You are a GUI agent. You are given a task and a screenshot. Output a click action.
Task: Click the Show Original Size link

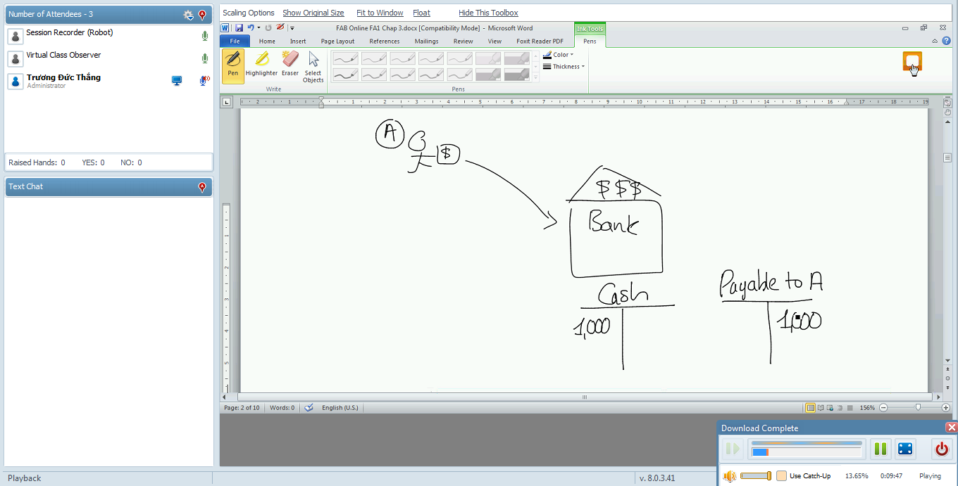[313, 13]
